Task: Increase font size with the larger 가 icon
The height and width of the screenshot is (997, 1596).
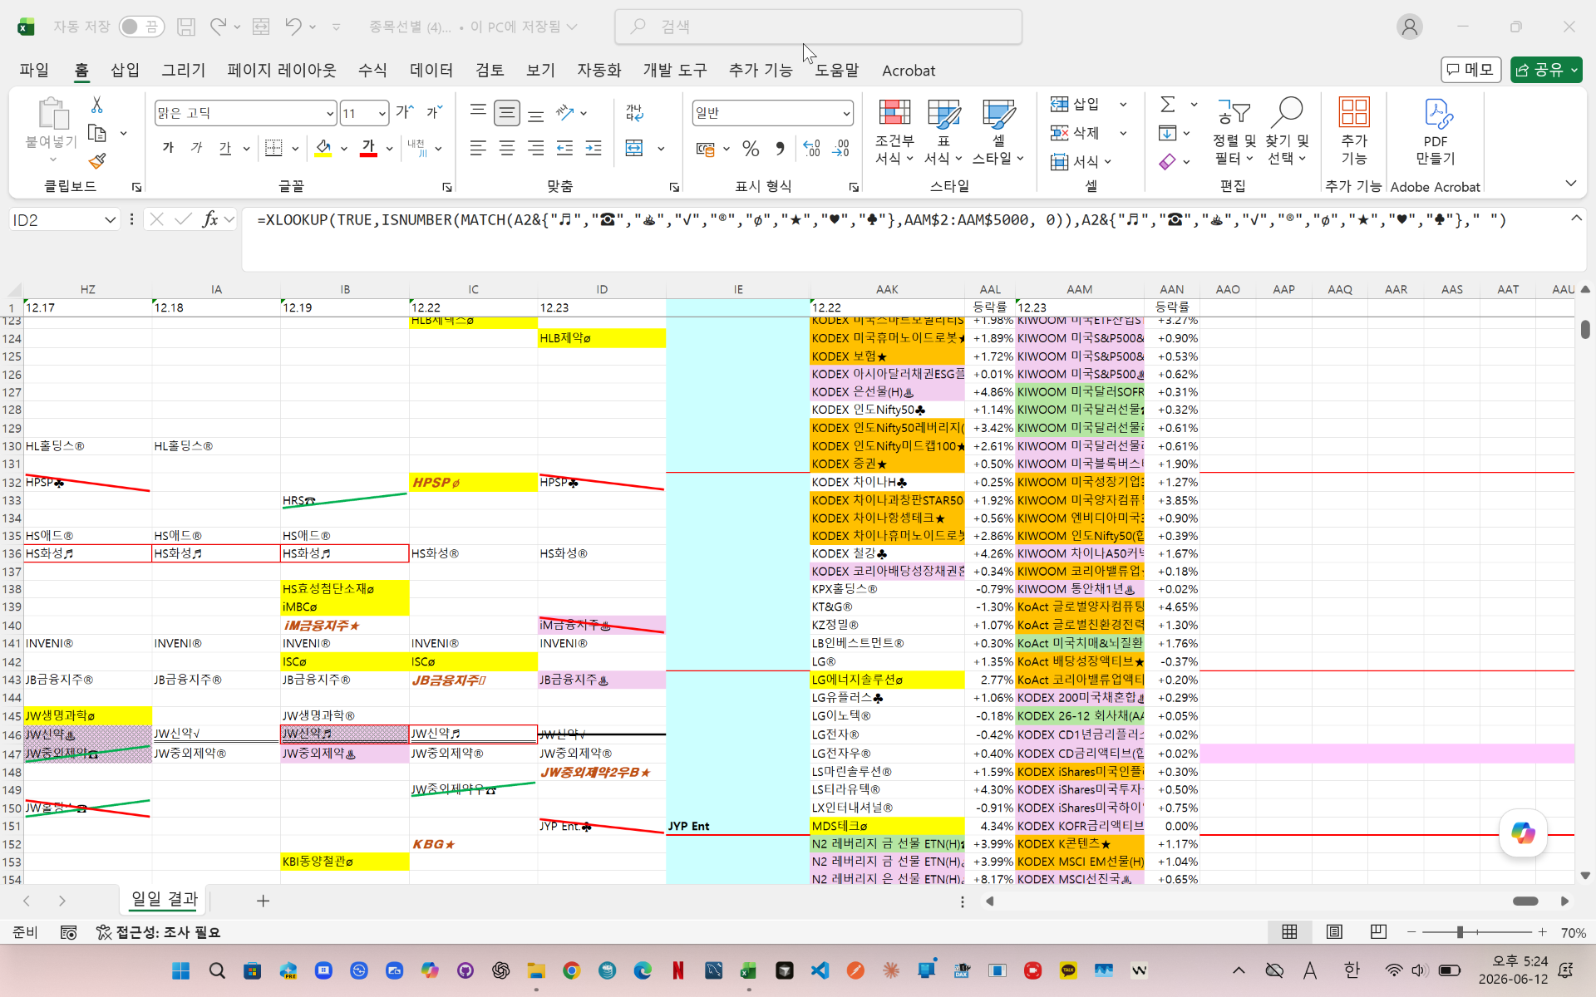Action: click(405, 112)
